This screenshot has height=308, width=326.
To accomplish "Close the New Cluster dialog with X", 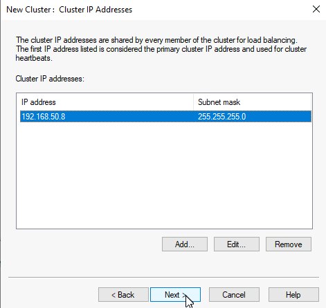I will 316,9.
